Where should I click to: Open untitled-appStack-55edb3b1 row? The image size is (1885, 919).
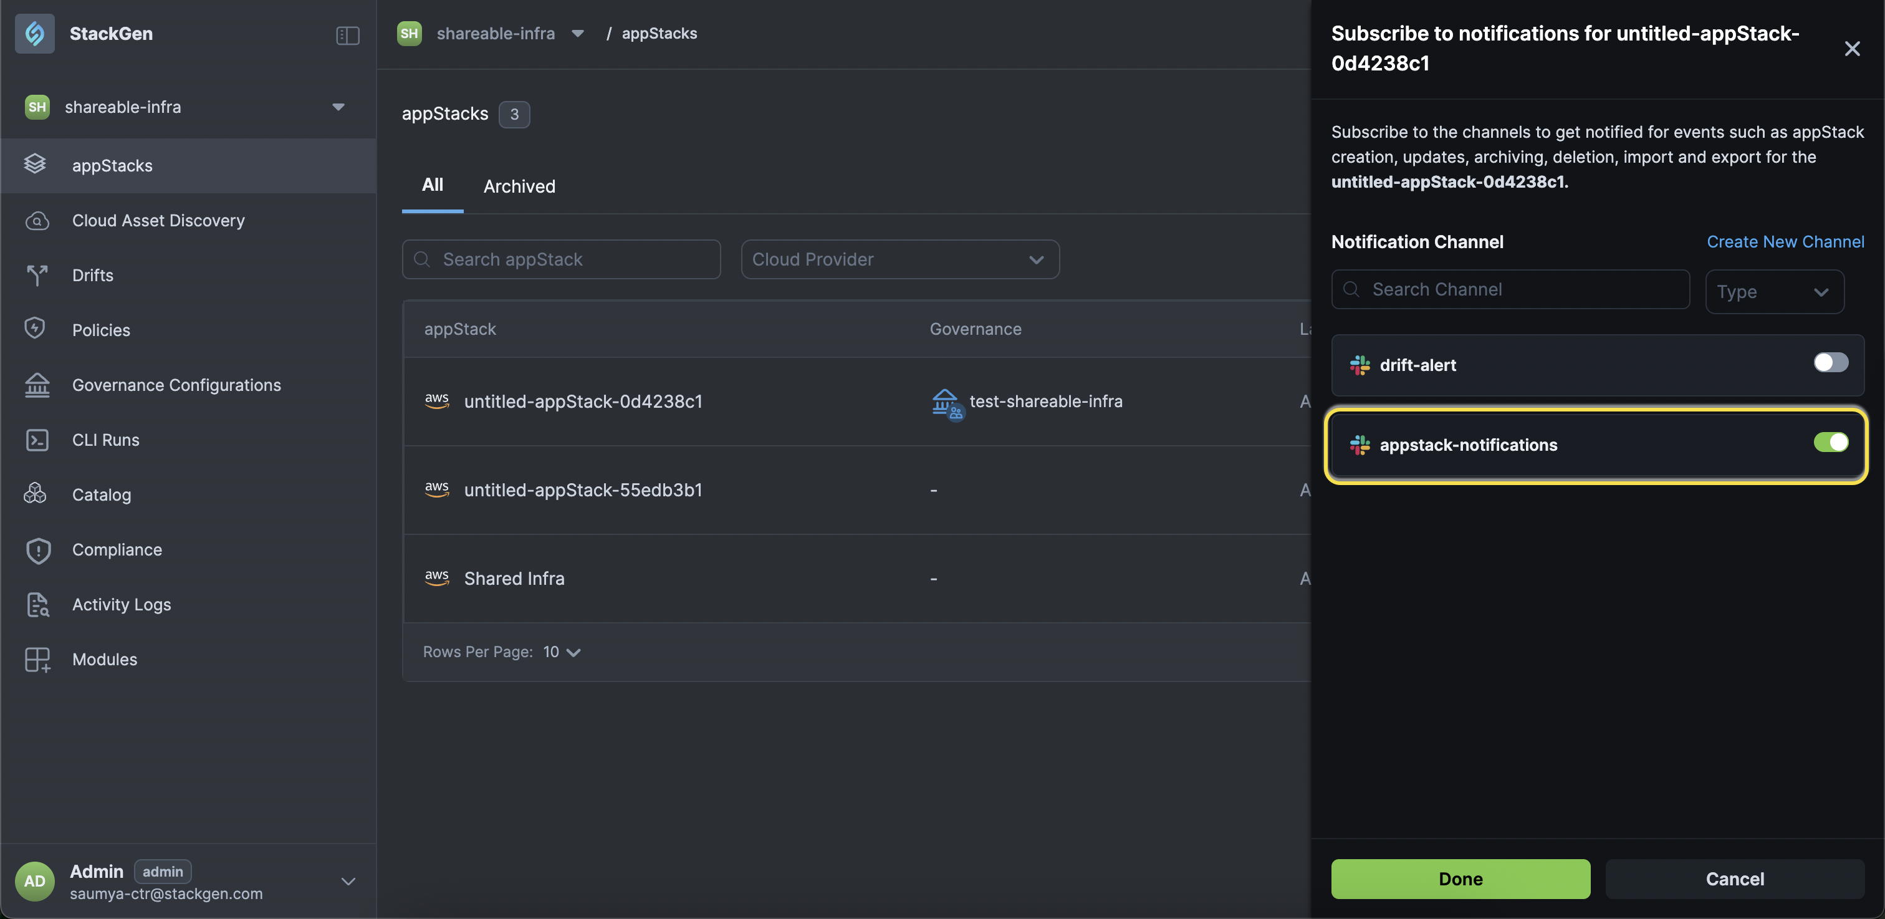coord(583,489)
